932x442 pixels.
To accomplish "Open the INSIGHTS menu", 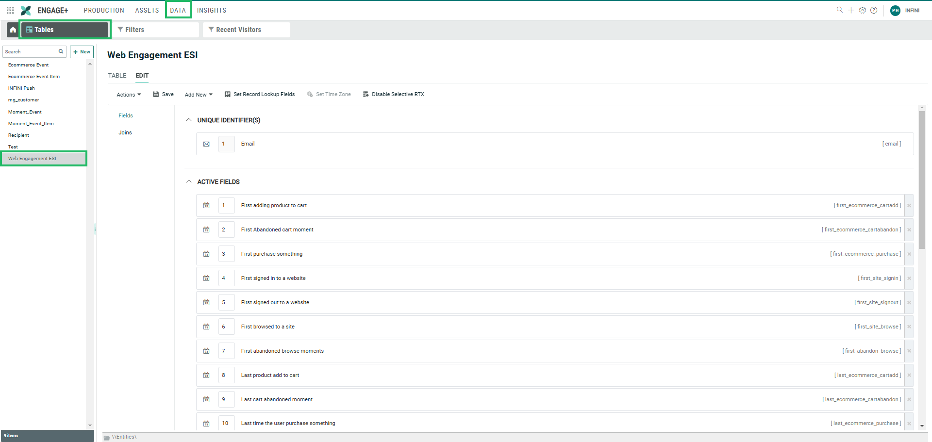I will tap(211, 10).
